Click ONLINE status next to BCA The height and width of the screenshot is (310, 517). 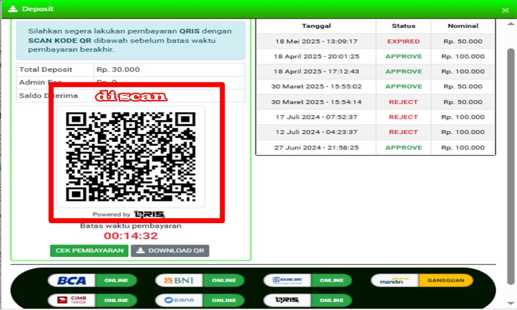(x=116, y=280)
